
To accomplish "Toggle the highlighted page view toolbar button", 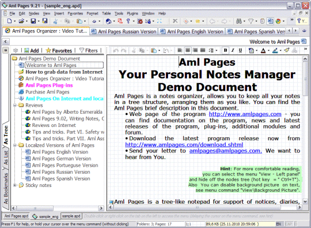I will 270,21.
